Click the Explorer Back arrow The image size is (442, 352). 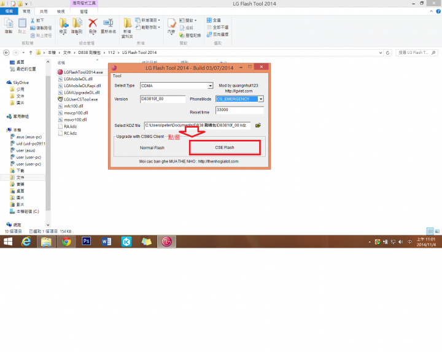(x=6, y=53)
